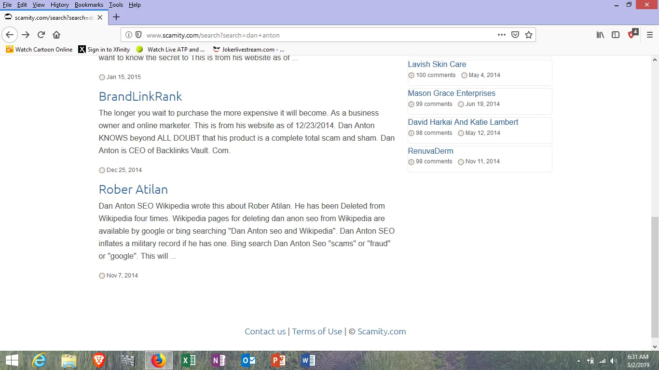
Task: Click the 100 comments text
Action: tap(436, 75)
